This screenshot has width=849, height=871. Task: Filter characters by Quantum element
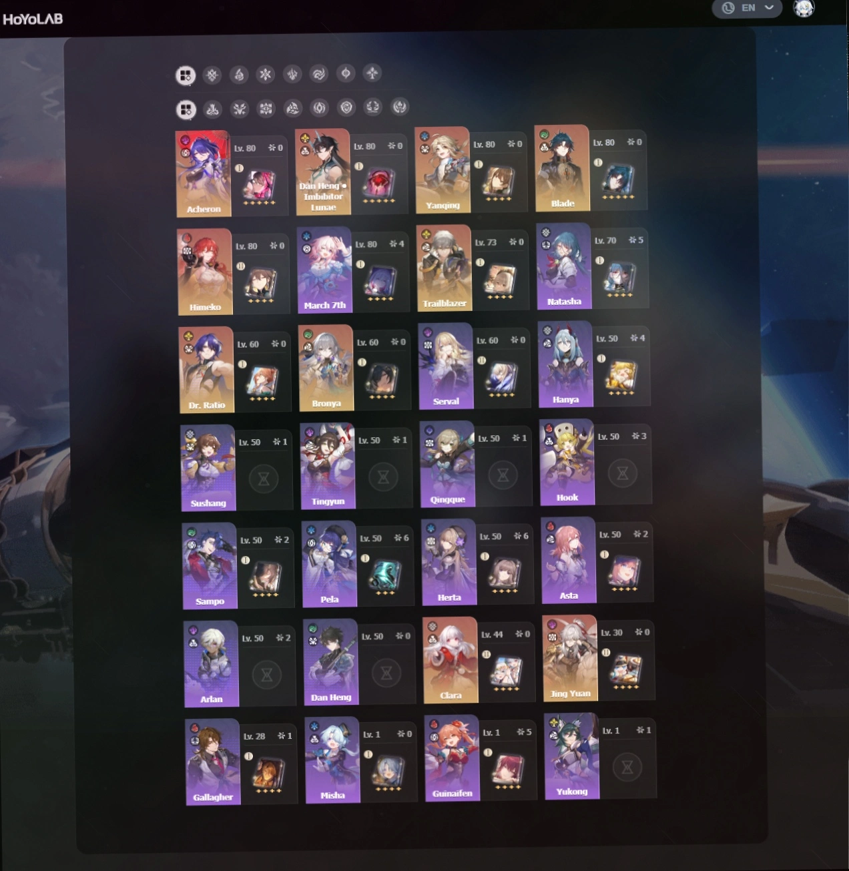click(x=346, y=73)
